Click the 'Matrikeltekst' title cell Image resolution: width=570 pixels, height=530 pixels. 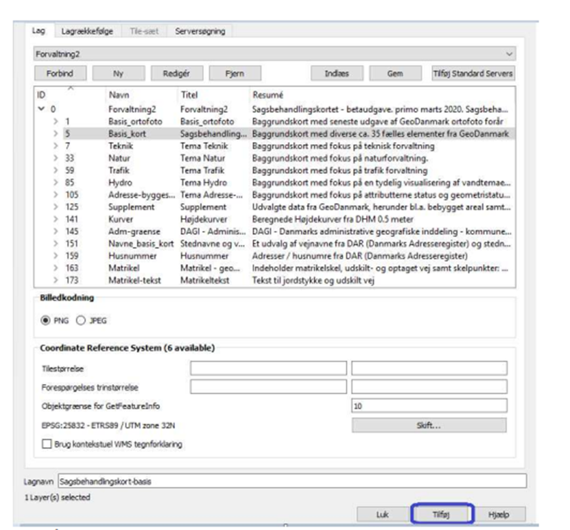point(204,280)
